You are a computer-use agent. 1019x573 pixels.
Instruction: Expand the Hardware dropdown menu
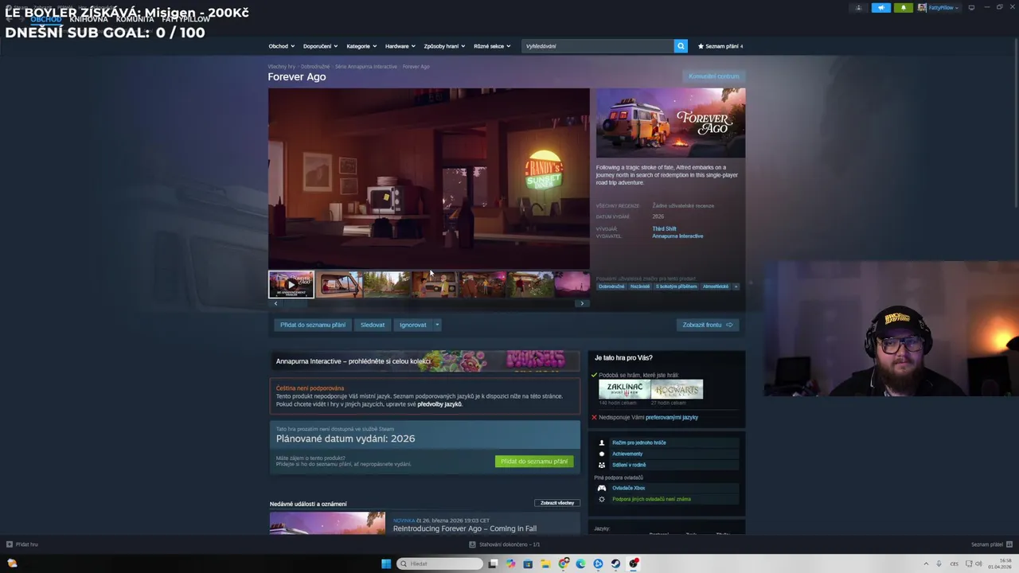click(x=400, y=46)
